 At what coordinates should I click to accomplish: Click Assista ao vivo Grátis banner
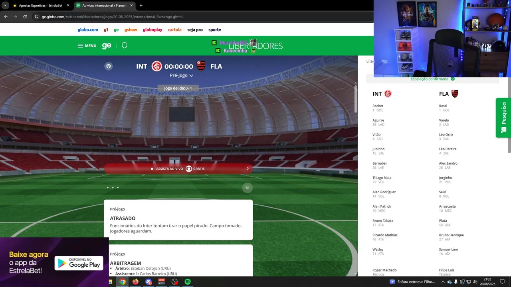point(178,169)
